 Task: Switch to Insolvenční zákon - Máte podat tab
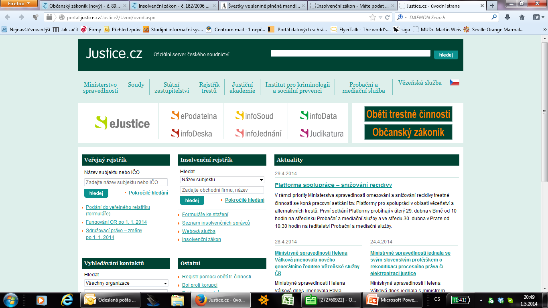click(353, 6)
